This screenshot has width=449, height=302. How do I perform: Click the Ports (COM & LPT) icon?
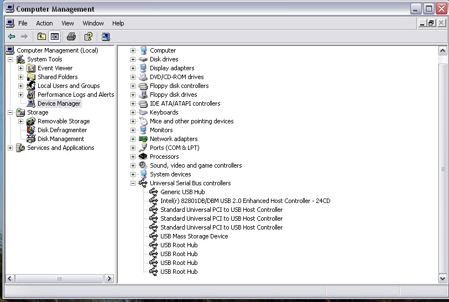coord(143,148)
